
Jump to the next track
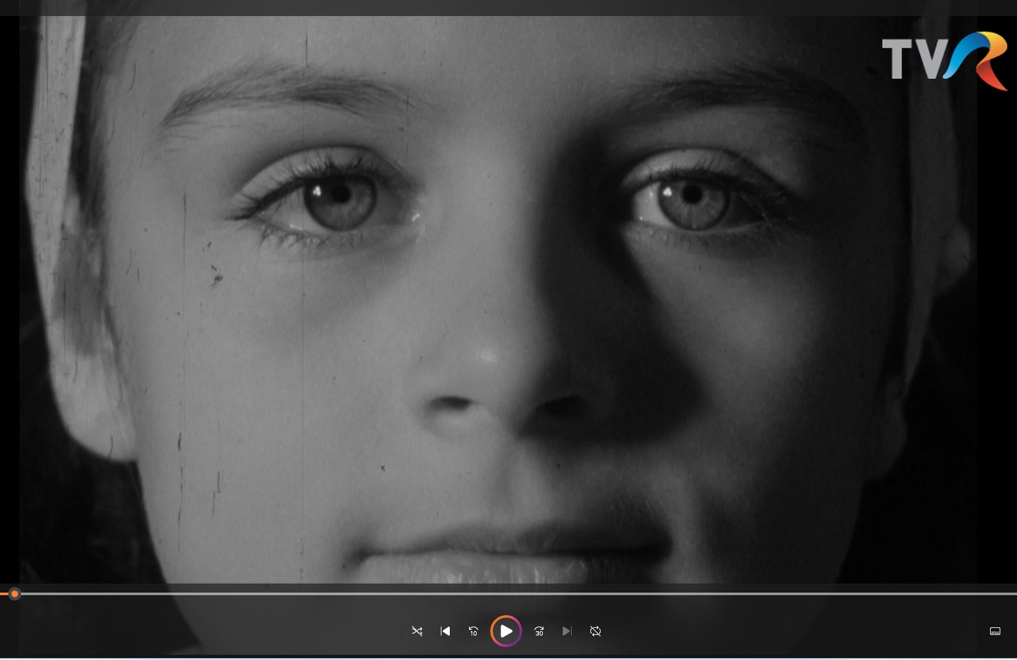[x=567, y=631]
